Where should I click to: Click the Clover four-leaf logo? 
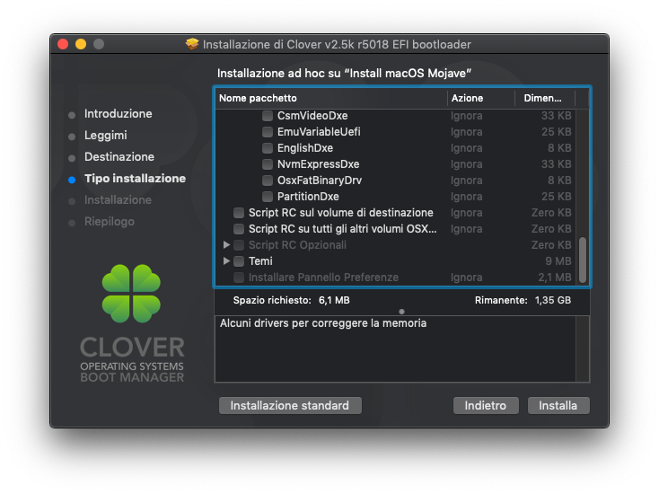[x=131, y=294]
